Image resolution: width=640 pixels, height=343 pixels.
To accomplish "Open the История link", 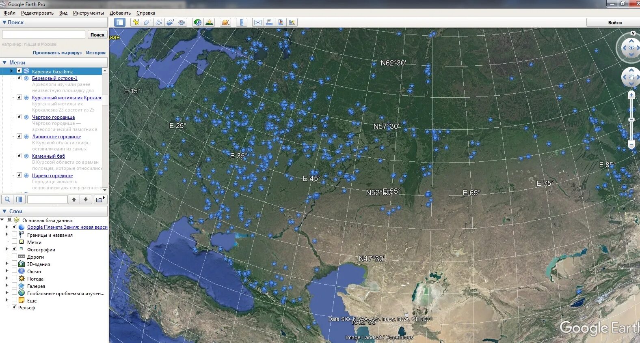I will tap(96, 53).
